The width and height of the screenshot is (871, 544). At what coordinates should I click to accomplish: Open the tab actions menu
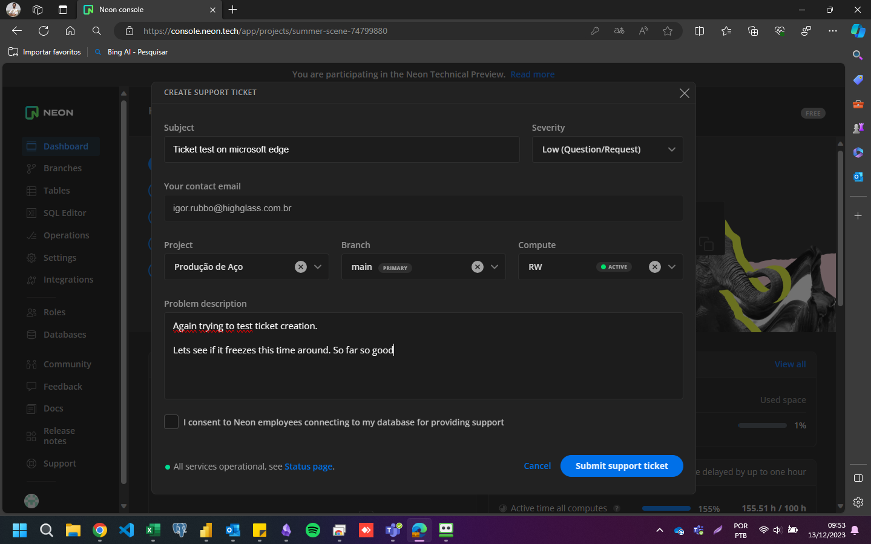coord(63,10)
